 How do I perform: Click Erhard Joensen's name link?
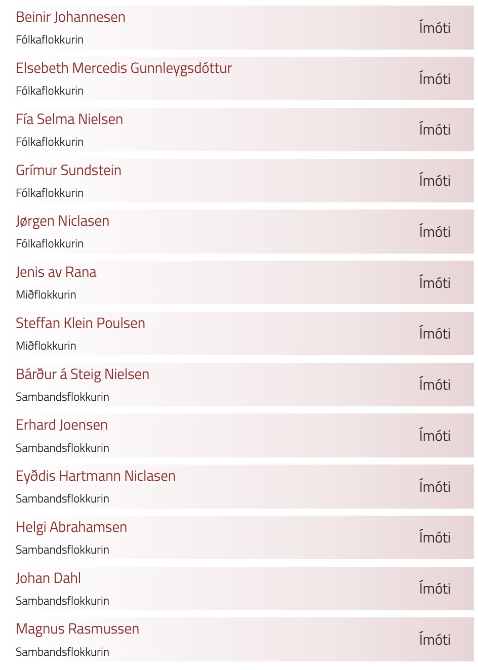point(62,425)
